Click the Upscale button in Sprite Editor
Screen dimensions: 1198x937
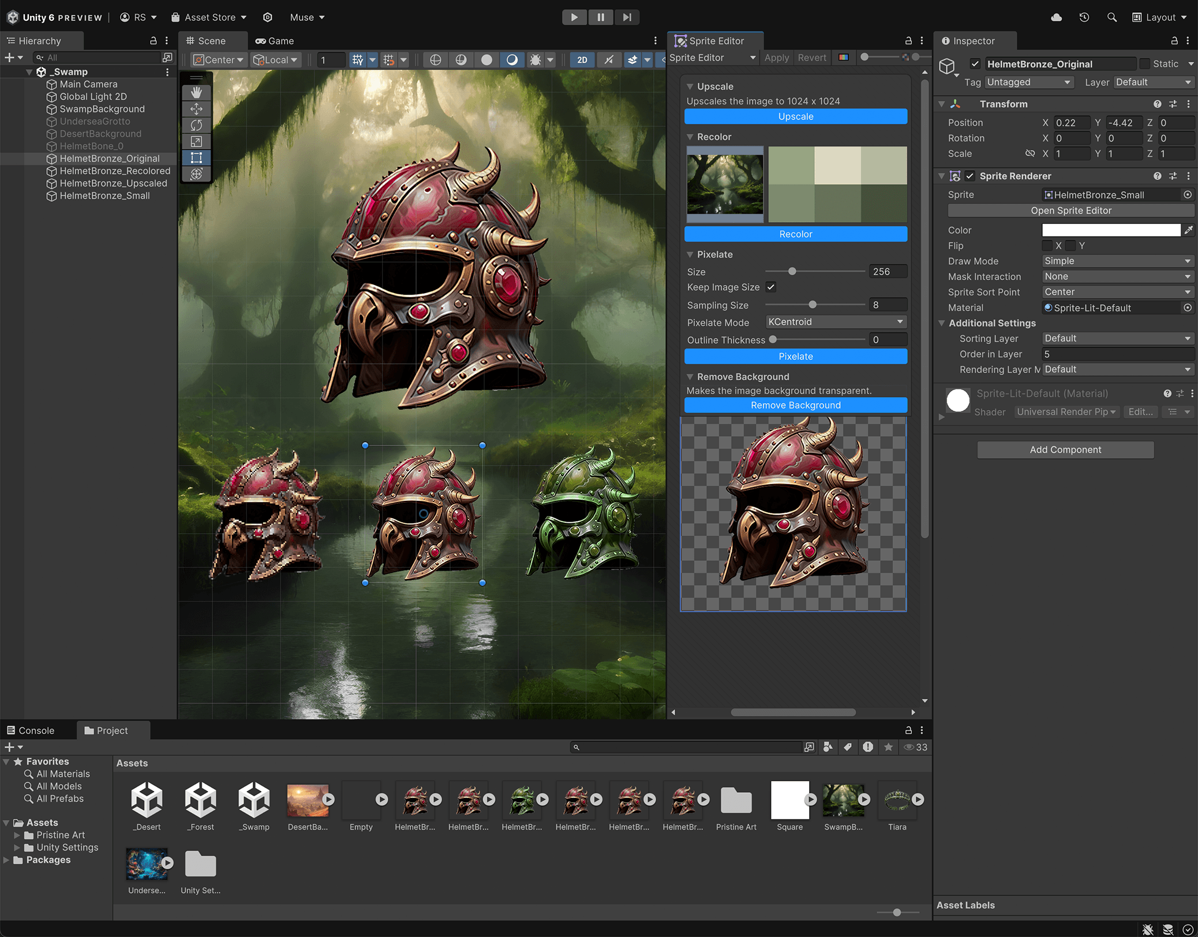[x=795, y=117]
